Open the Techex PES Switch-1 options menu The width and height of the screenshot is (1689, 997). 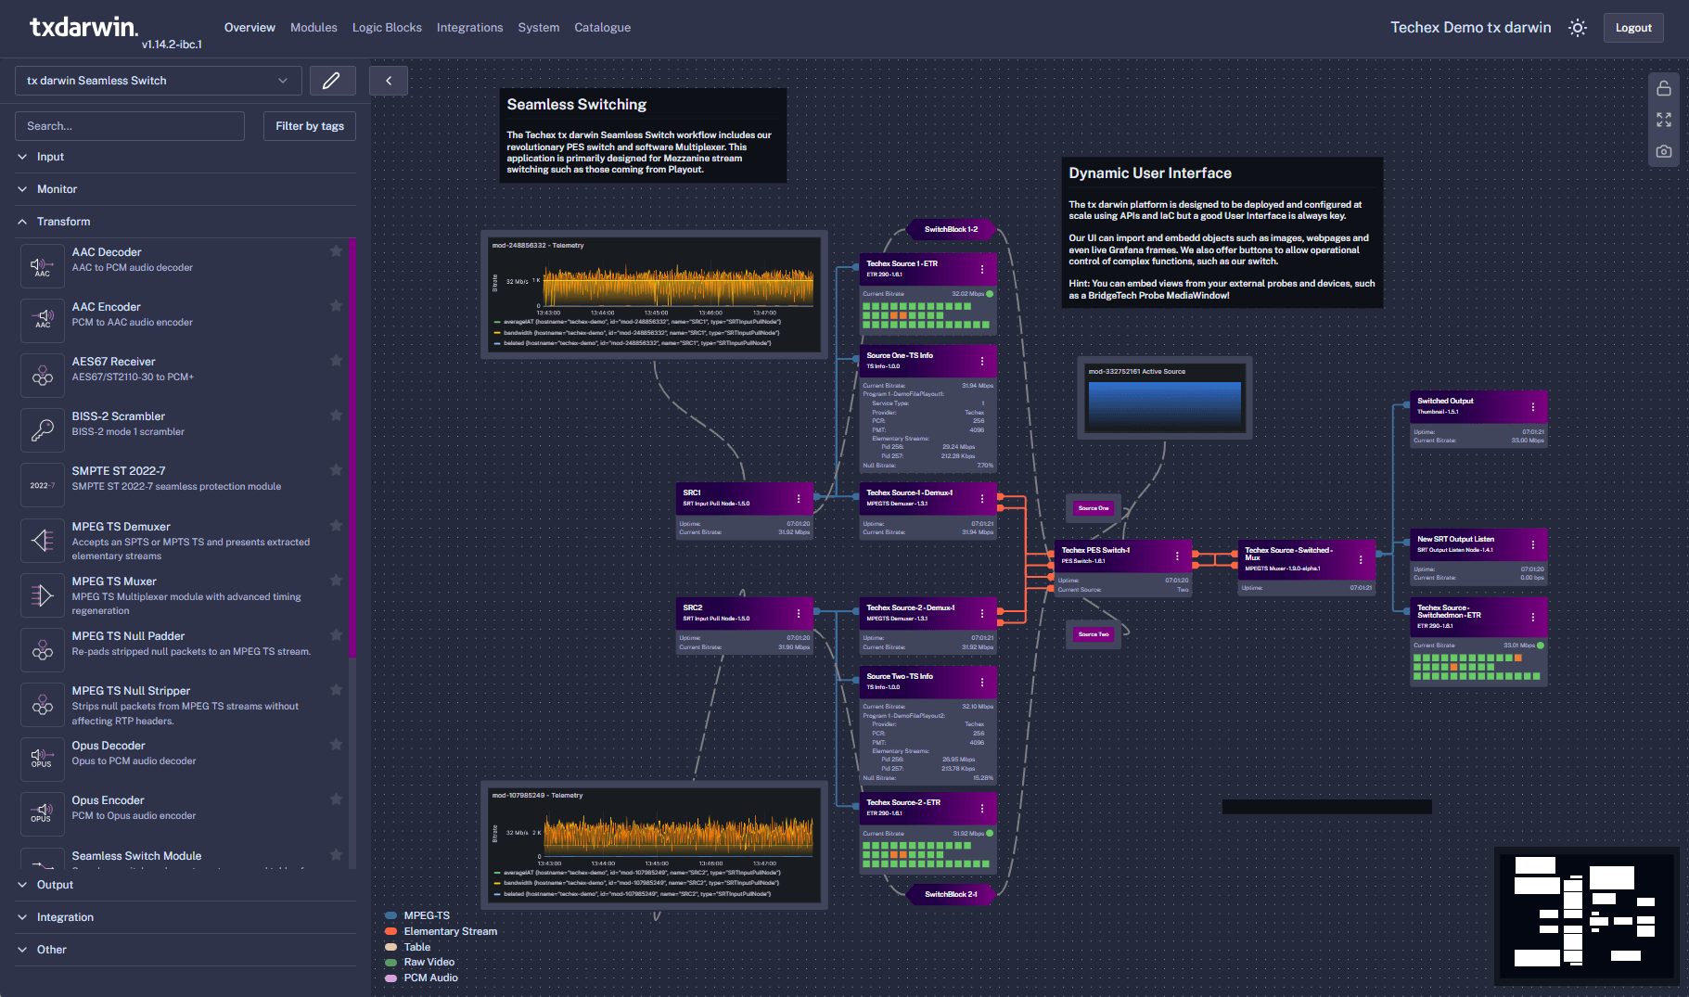[x=1177, y=556]
